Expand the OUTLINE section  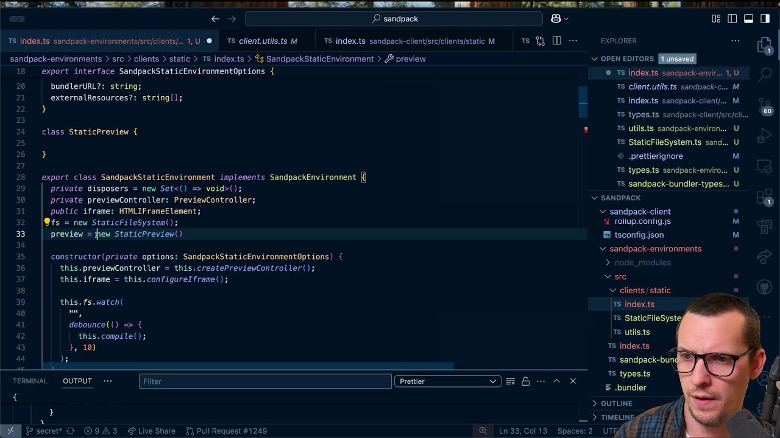595,403
